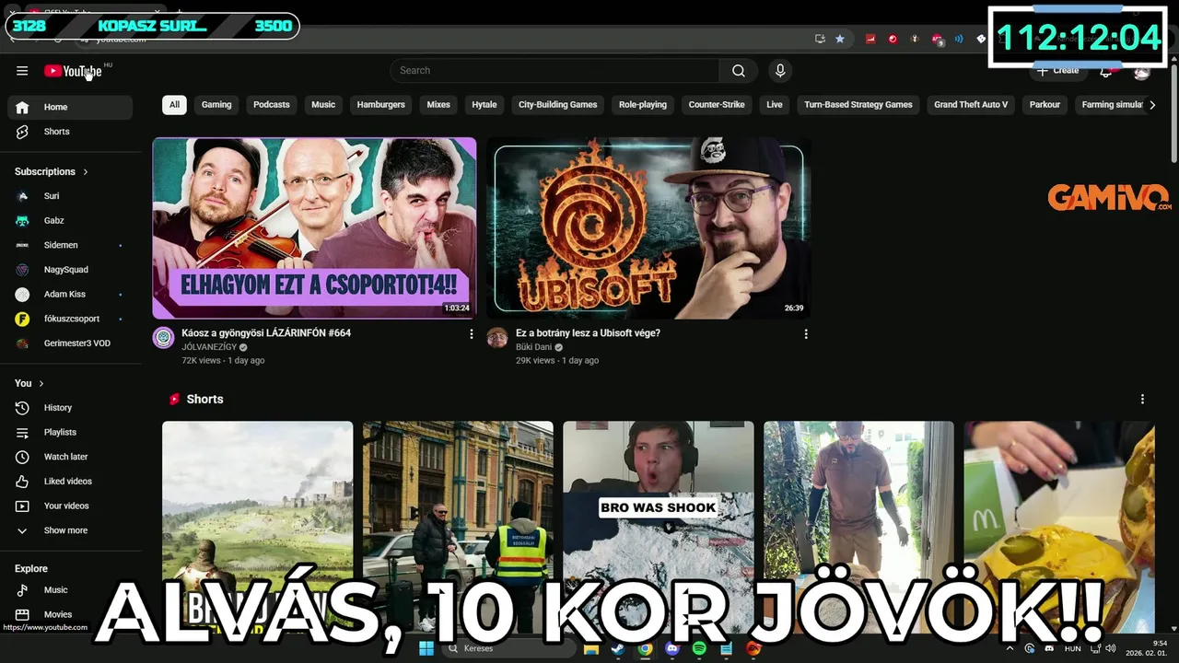Open the red chart browser extension
Viewport: 1179px width, 663px height.
pyautogui.click(x=870, y=39)
